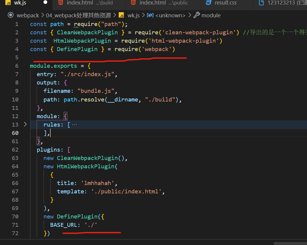This screenshot has height=245, width=307.
Task: Click file icon on 123123213 tab
Action: [261, 3]
